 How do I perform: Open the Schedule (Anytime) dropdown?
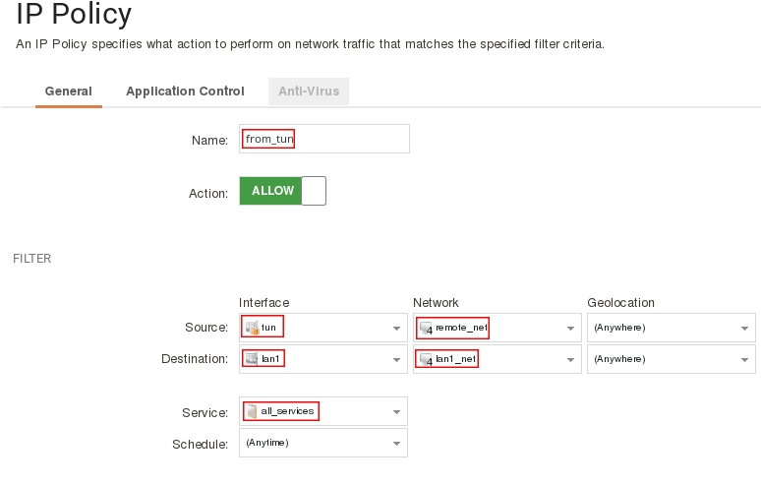[x=396, y=444]
